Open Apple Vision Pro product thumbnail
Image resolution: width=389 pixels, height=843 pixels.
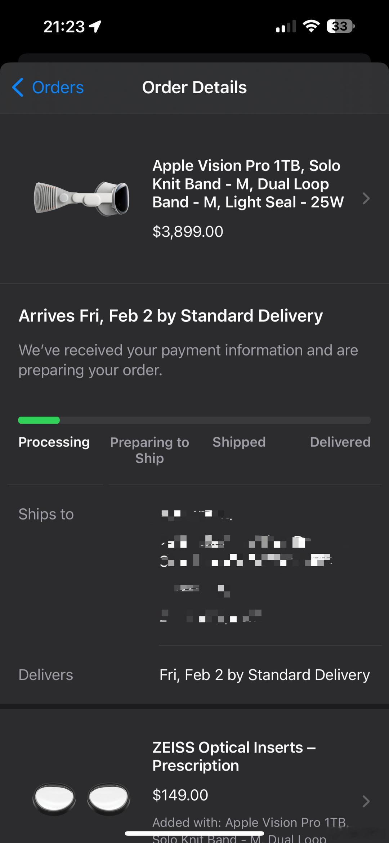click(81, 199)
